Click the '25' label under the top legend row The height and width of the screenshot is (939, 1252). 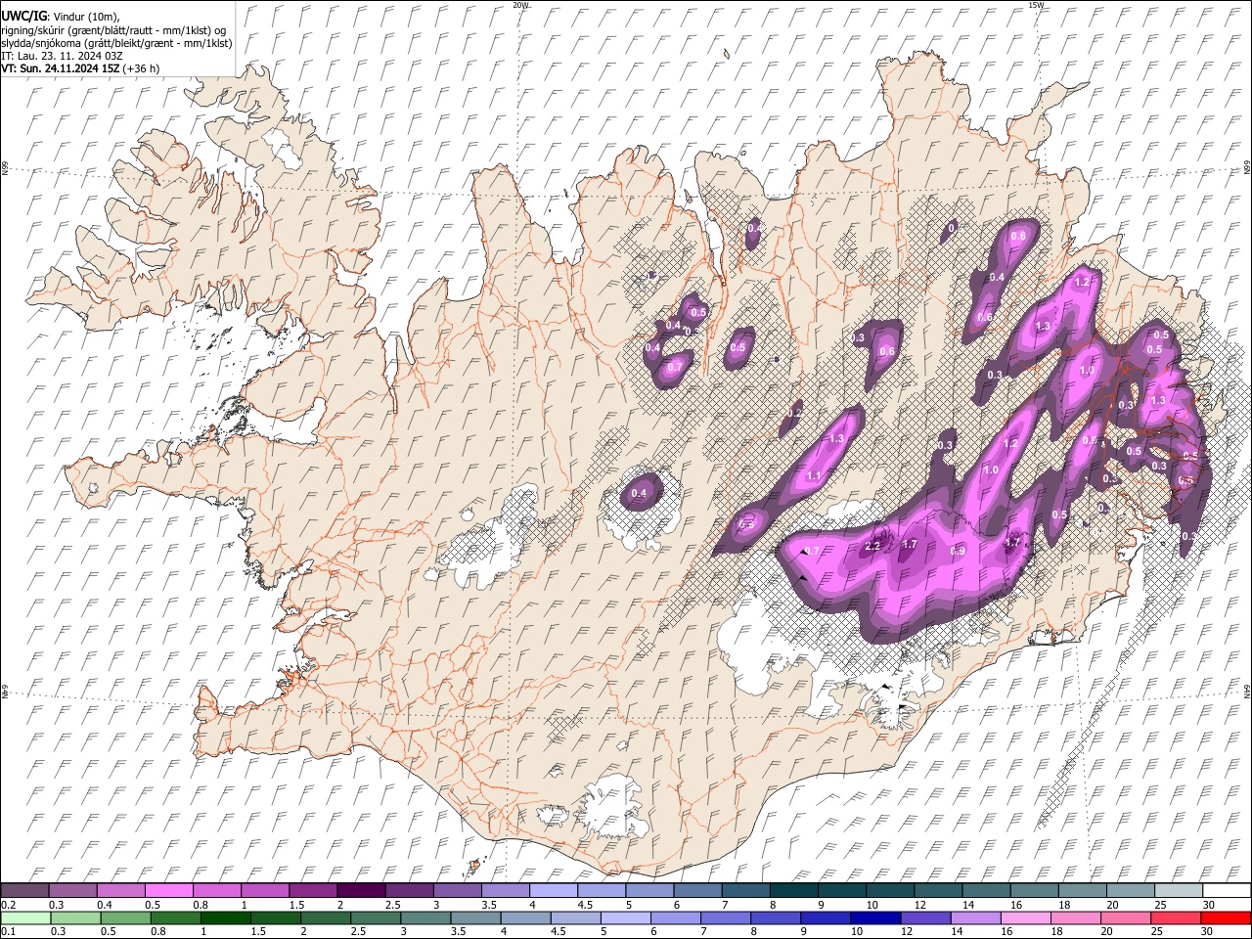[x=1159, y=905]
